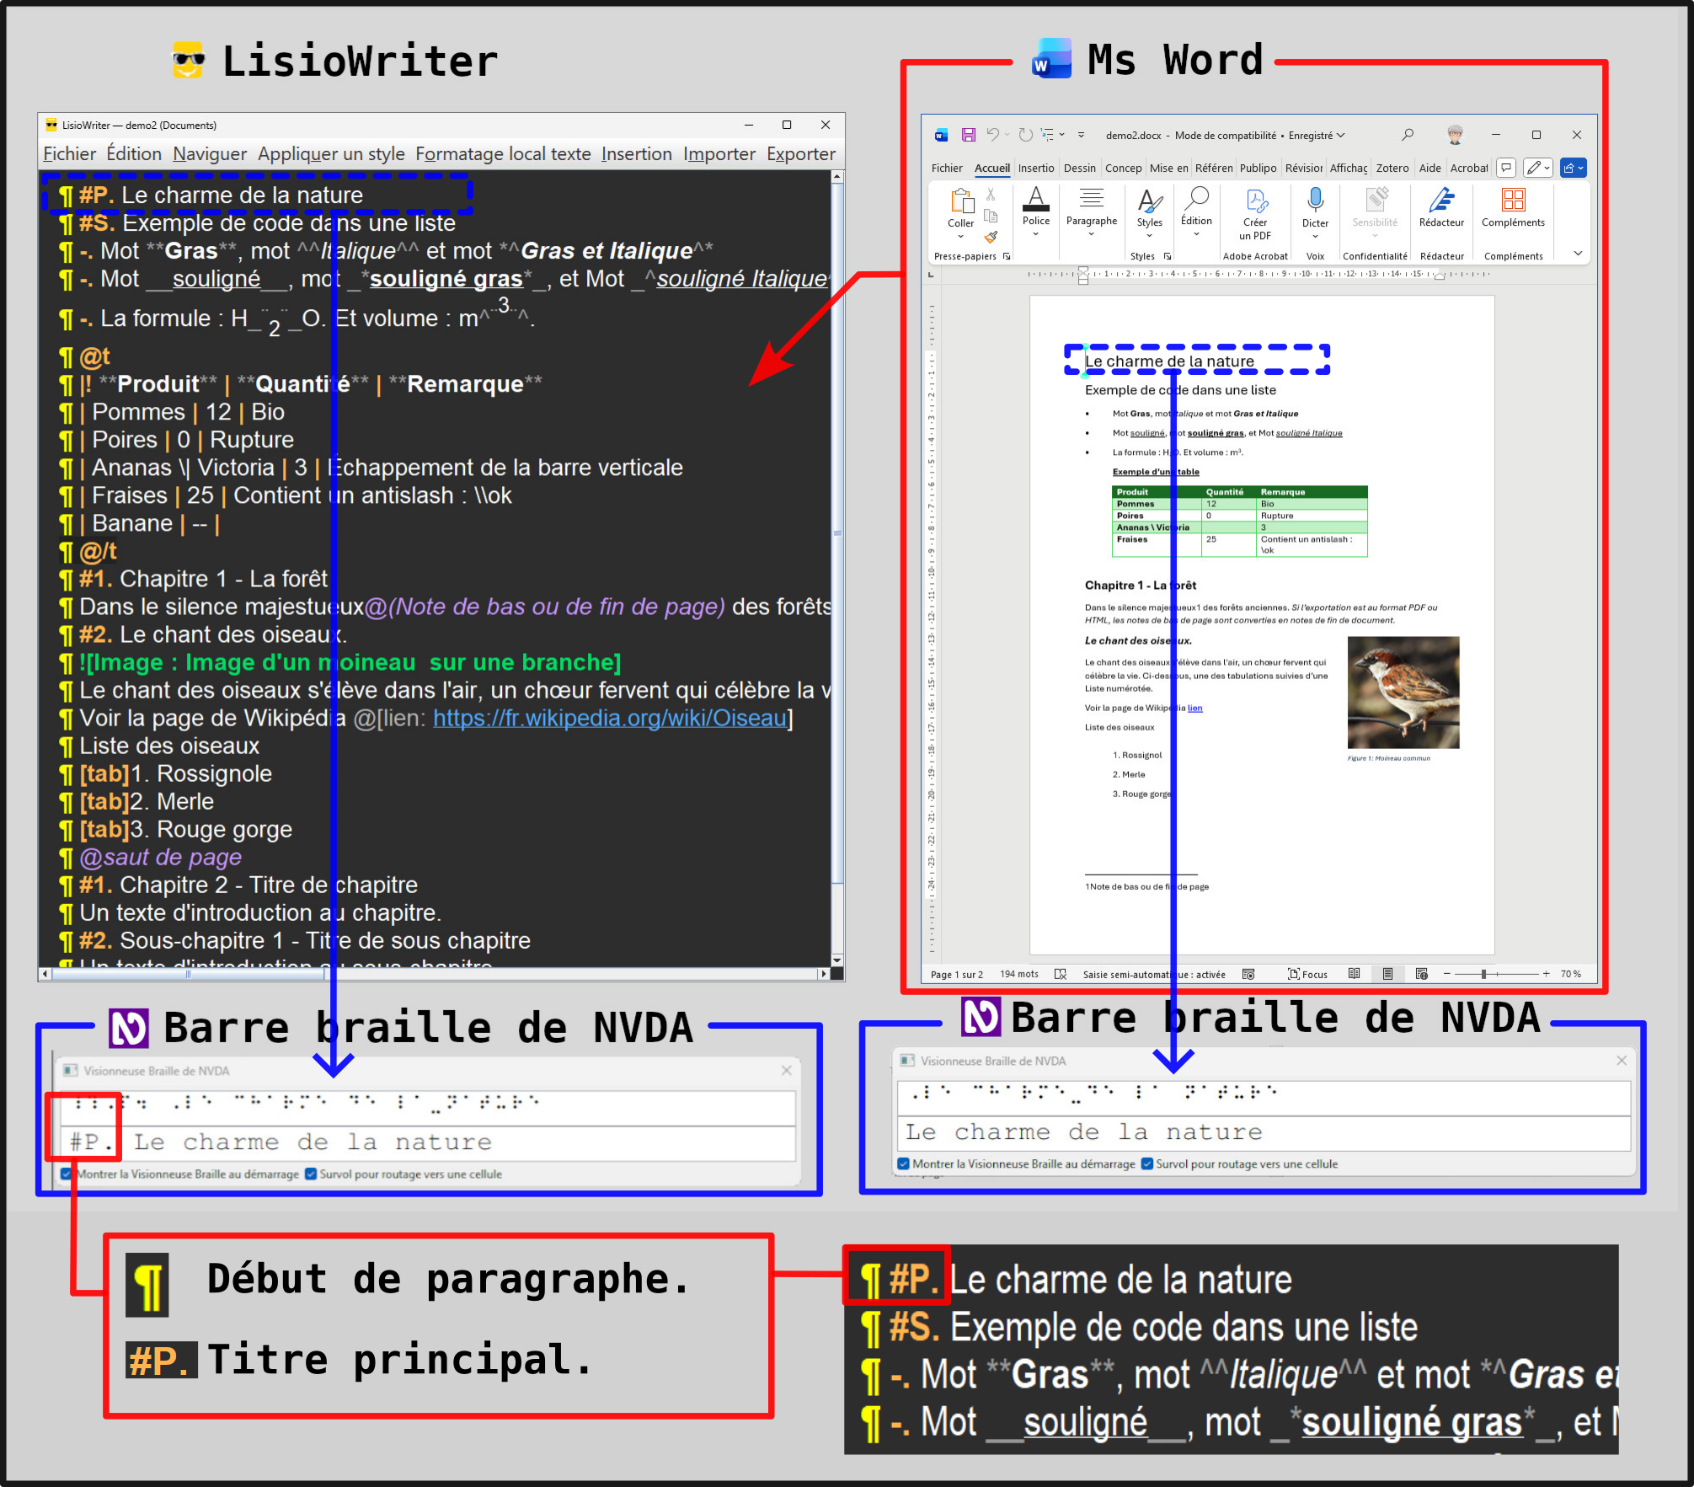Toggle Focus mode in Word's status bar
The width and height of the screenshot is (1694, 1487).
click(1307, 974)
